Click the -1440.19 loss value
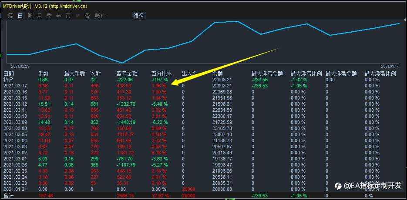The width and height of the screenshot is (407, 200). [126, 122]
